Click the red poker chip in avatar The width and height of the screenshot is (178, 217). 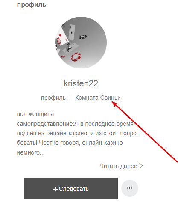tap(76, 57)
